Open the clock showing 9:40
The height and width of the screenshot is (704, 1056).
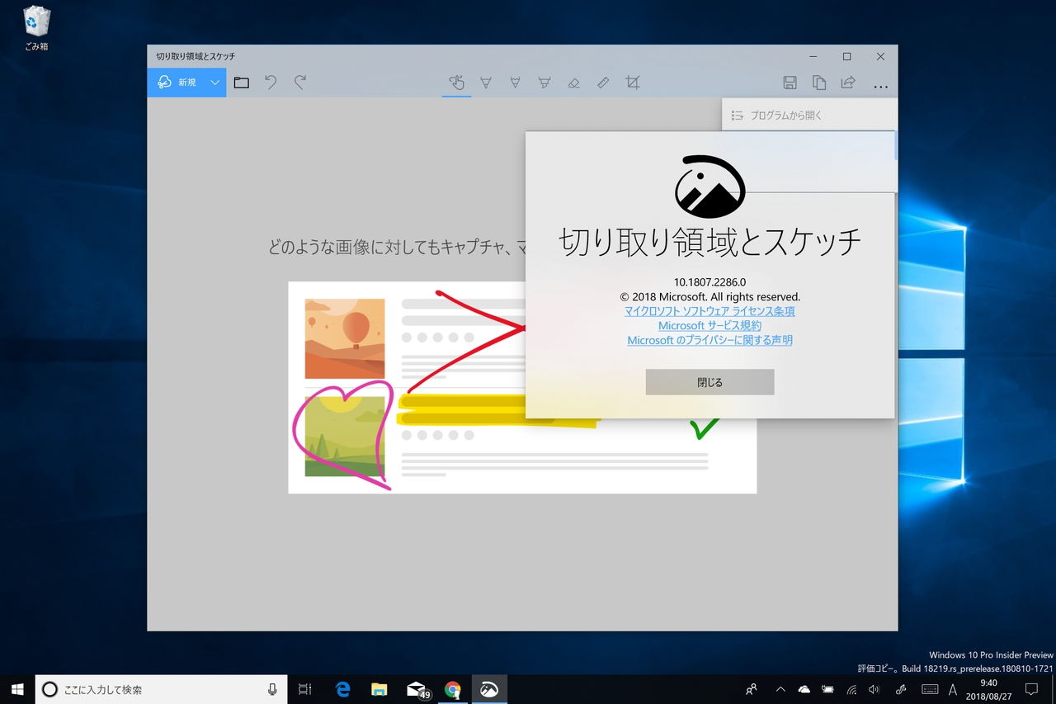[988, 689]
